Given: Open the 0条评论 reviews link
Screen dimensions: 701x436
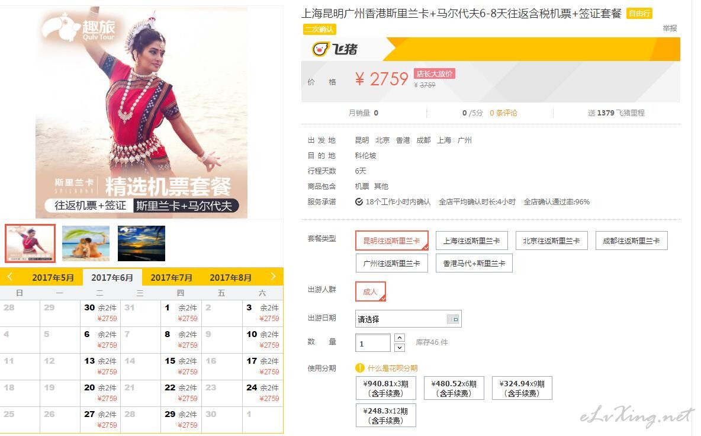Looking at the screenshot, I should tap(503, 113).
